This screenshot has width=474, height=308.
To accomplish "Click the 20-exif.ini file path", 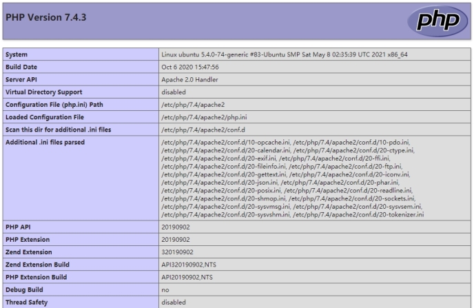I will [x=219, y=158].
